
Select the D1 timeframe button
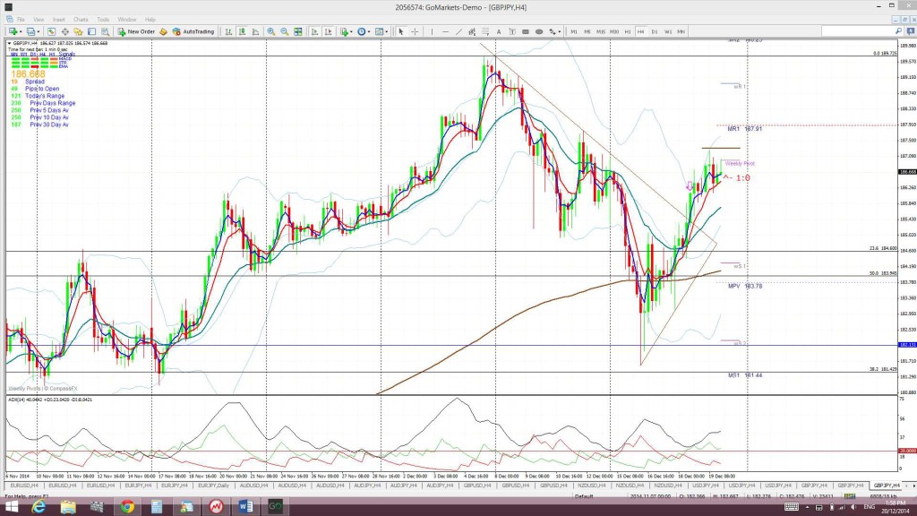pos(655,31)
